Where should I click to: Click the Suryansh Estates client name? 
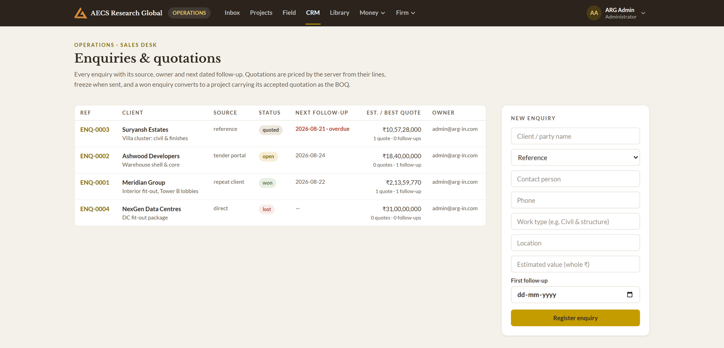coord(145,129)
